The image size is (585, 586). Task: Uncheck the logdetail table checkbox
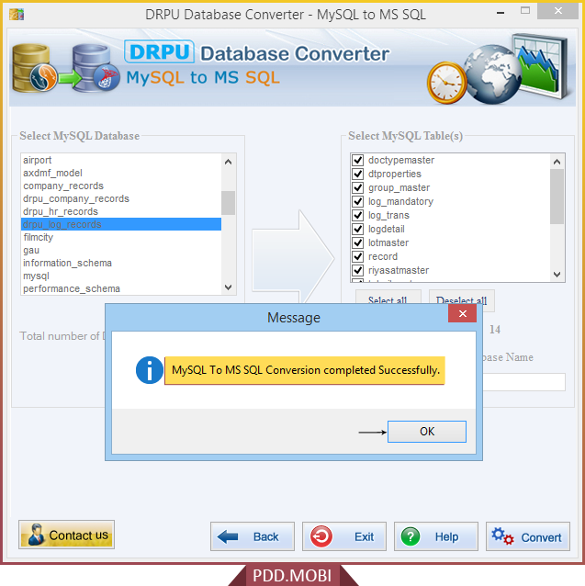point(358,229)
